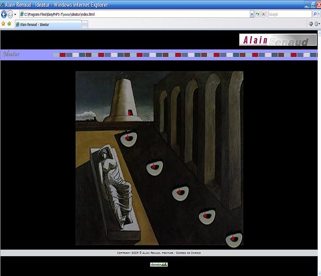Click the IE icon in title bar
The height and width of the screenshot is (276, 321).
[x=2, y=5]
